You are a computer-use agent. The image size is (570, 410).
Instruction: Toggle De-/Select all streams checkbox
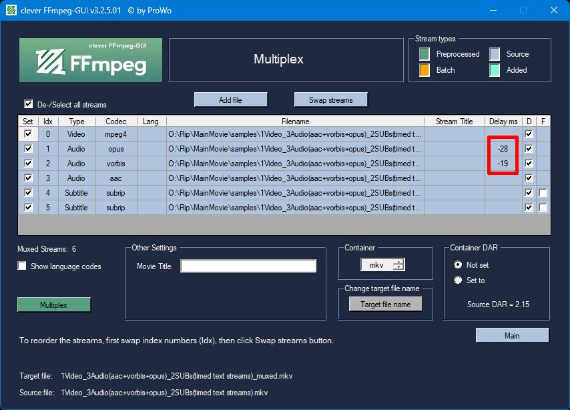click(x=28, y=104)
